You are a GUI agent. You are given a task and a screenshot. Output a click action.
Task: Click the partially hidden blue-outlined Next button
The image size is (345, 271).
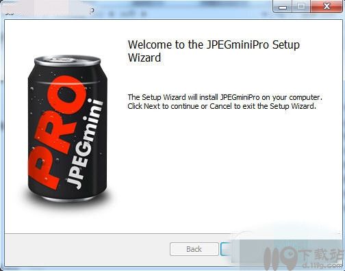226,249
